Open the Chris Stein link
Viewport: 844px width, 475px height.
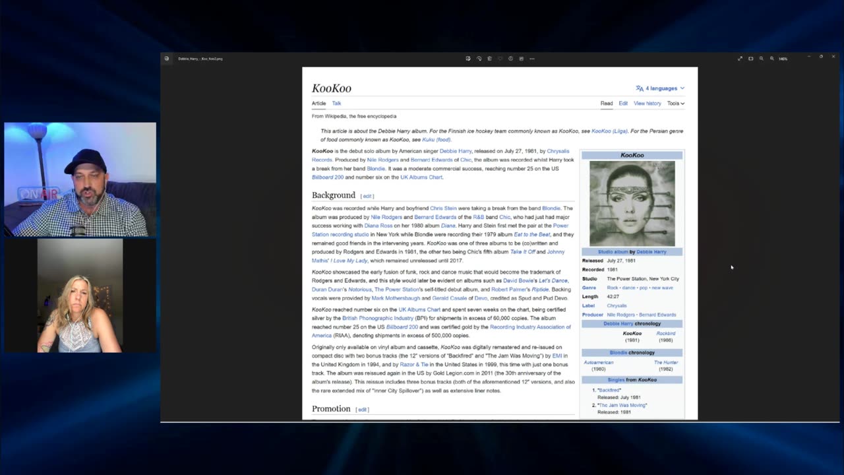pos(443,208)
